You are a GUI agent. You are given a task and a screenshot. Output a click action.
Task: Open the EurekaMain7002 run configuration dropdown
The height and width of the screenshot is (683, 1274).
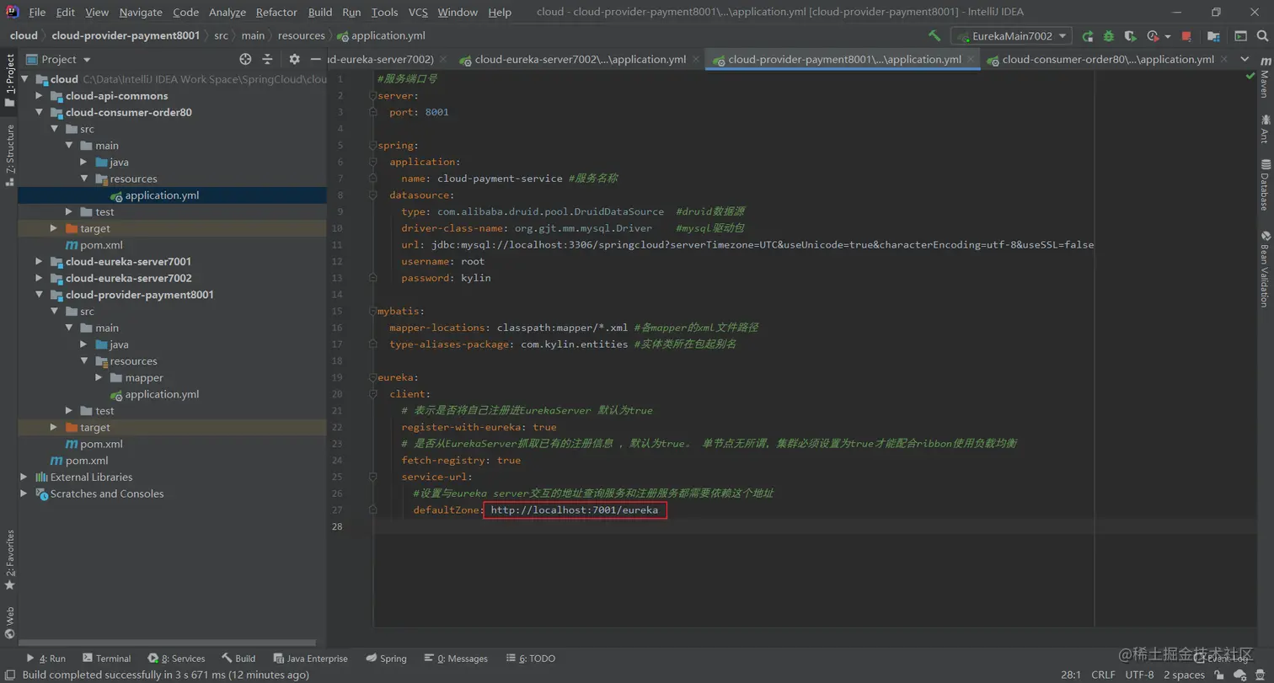(1011, 36)
